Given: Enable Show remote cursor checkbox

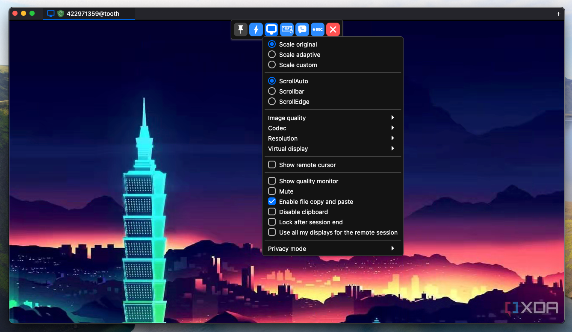Looking at the screenshot, I should click(272, 165).
